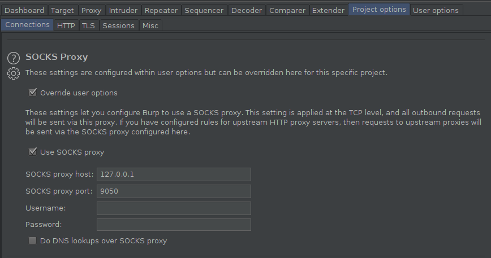The width and height of the screenshot is (491, 258).
Task: Open the SOCKS Proxy help icon
Action: pos(14,58)
